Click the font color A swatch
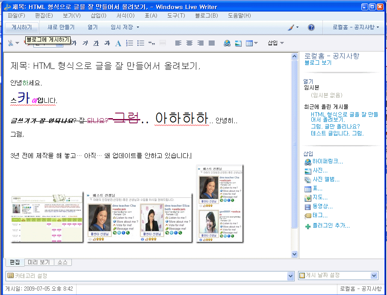Screen dimensions: 387x295 point(118,43)
